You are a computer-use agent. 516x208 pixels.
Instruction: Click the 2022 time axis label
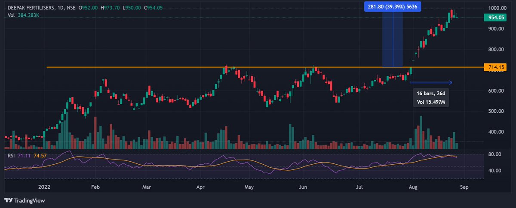click(45, 187)
